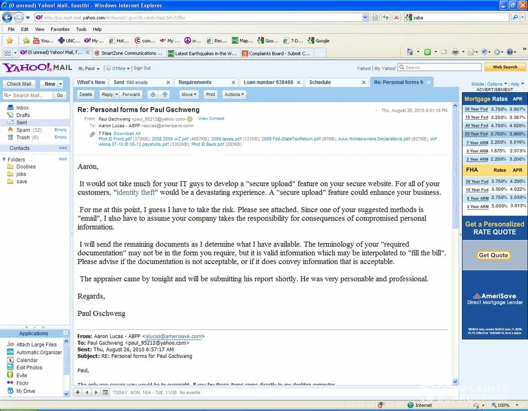Click the add-contact smiley icon beside sender
Image resolution: width=528 pixels, height=411 pixels.
tap(190, 119)
